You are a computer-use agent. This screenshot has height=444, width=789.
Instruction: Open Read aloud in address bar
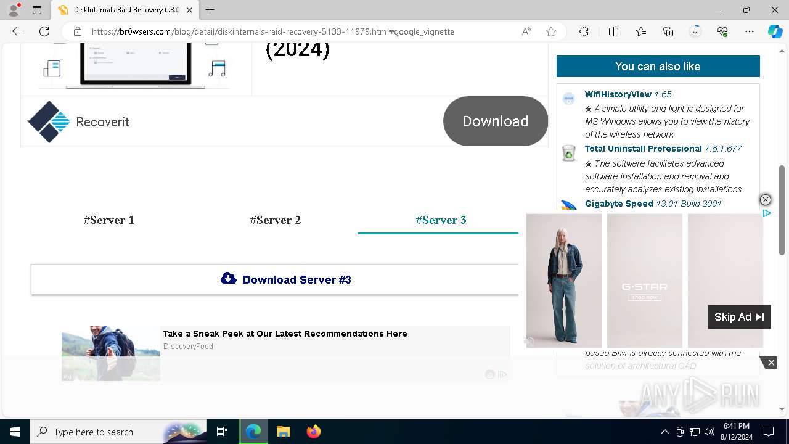point(526,31)
